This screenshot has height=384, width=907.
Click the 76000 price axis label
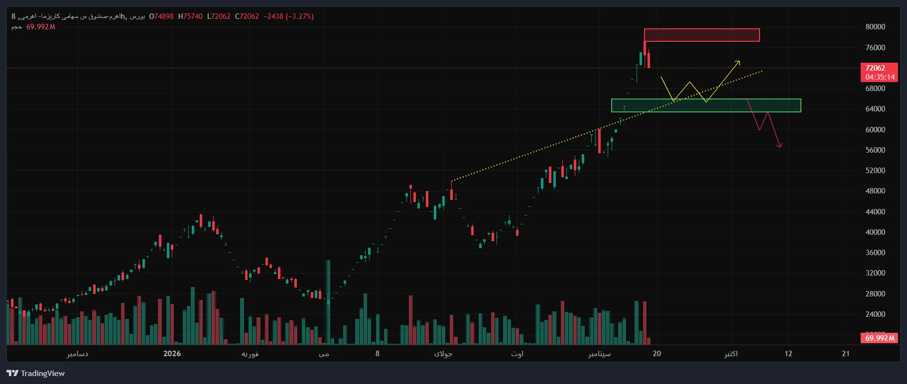pyautogui.click(x=875, y=48)
